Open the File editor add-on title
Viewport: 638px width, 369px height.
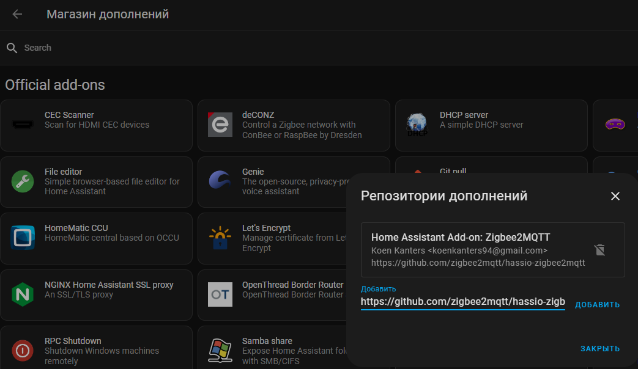tap(63, 172)
